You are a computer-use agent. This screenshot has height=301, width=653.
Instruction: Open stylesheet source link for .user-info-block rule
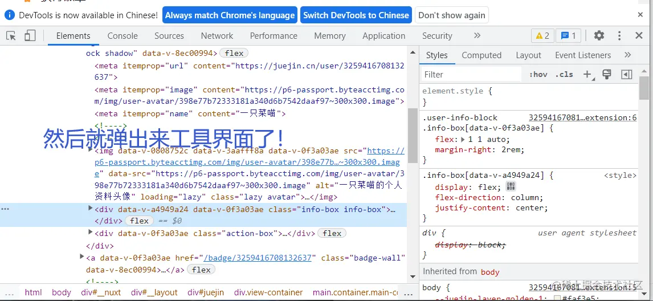tap(582, 117)
